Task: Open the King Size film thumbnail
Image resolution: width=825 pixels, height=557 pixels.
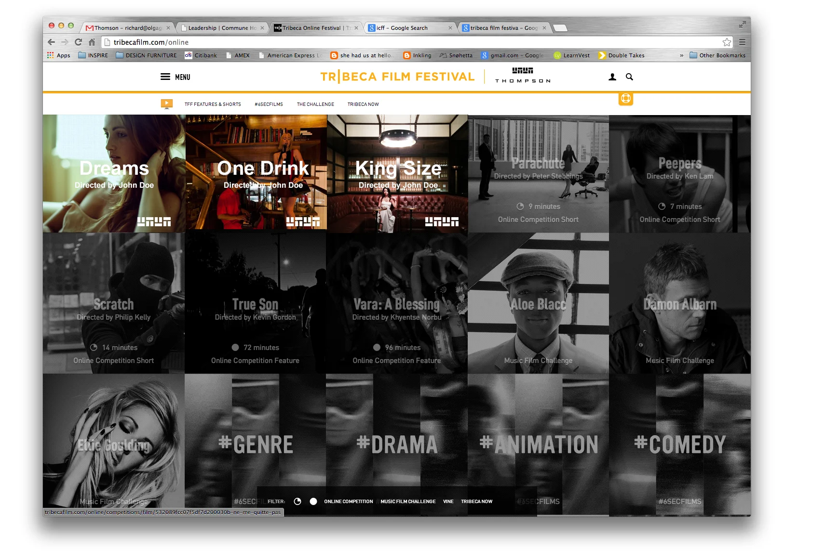Action: 397,173
